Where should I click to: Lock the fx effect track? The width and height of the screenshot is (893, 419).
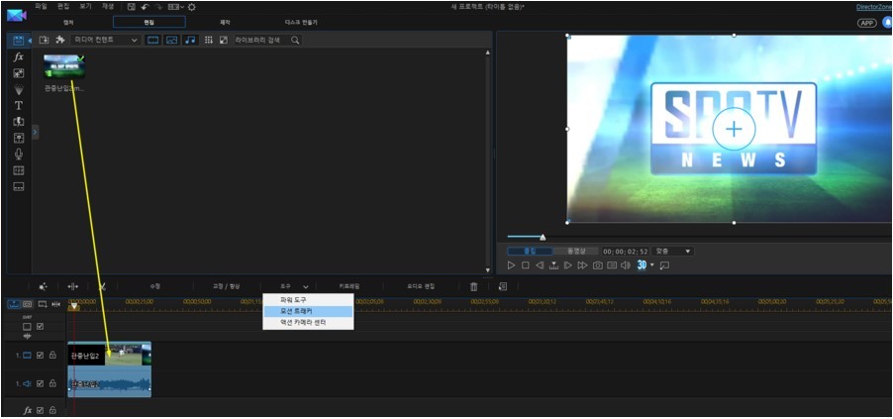pyautogui.click(x=52, y=410)
